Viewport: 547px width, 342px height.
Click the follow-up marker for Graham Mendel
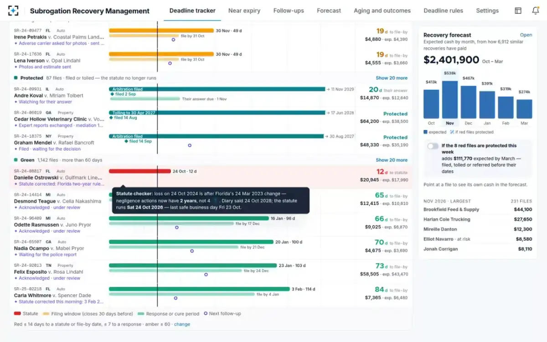pos(190,145)
